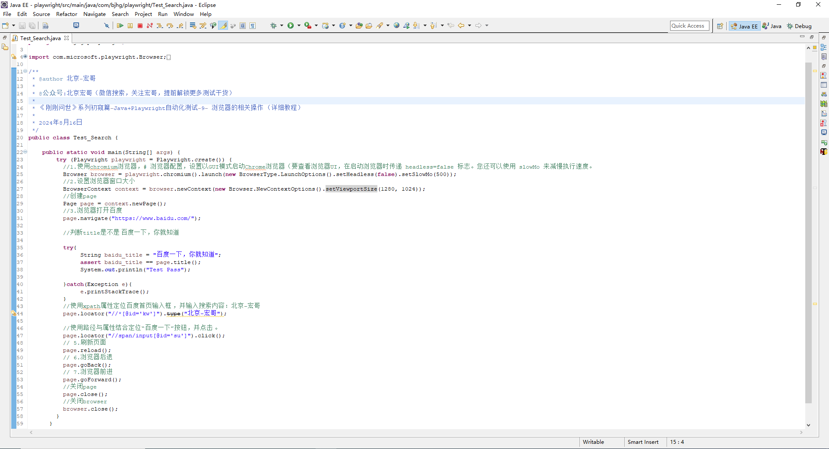The image size is (829, 449).
Task: Toggle Block Selection Mode icon
Action: point(243,26)
